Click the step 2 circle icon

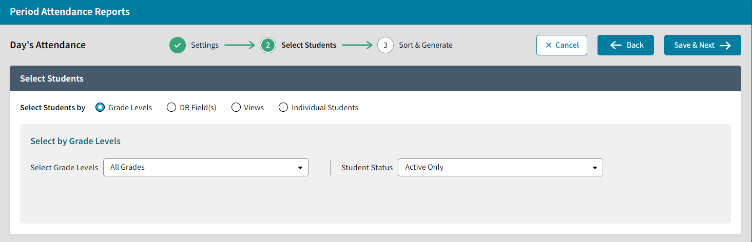[268, 45]
